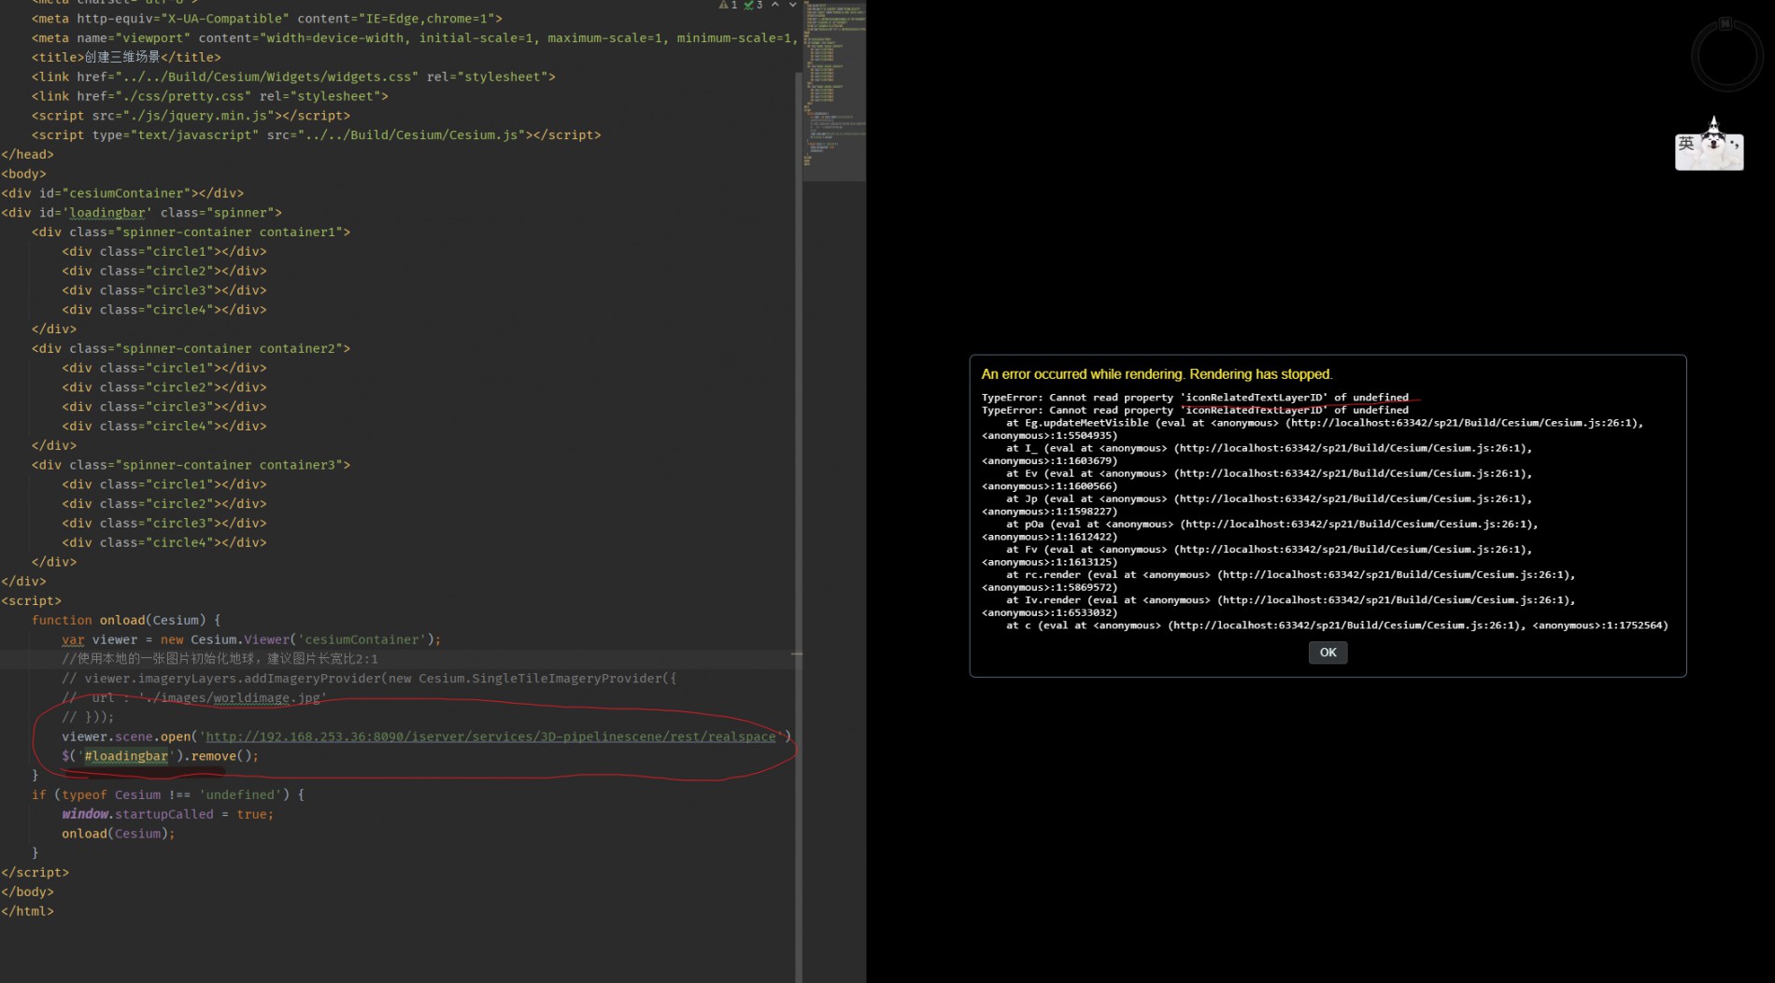1775x983 pixels.
Task: Click the 'spinner-container container3' div line
Action: pyautogui.click(x=191, y=465)
